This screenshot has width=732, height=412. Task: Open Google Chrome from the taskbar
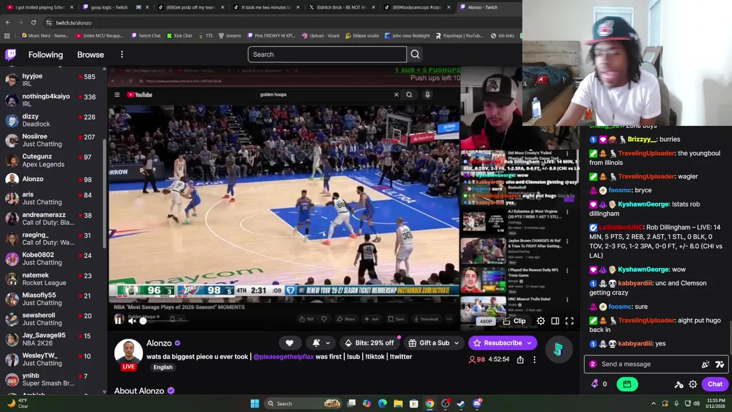click(x=429, y=403)
